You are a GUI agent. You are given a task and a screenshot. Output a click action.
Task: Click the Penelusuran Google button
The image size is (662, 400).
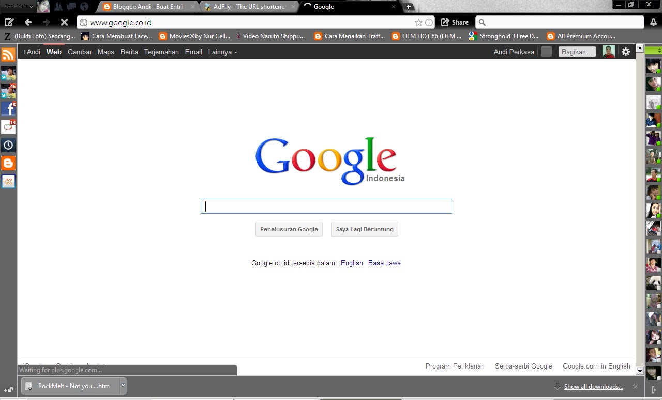tap(289, 229)
